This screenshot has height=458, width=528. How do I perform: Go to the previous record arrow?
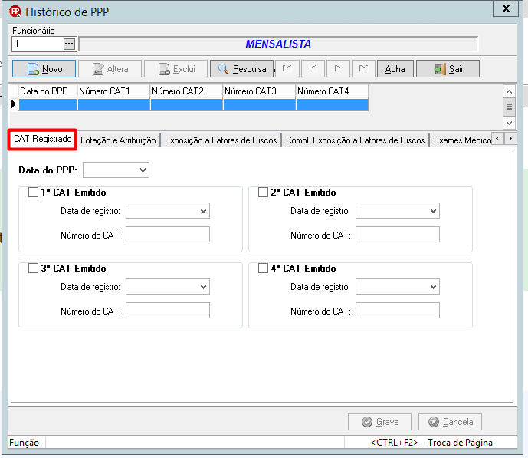pos(313,69)
